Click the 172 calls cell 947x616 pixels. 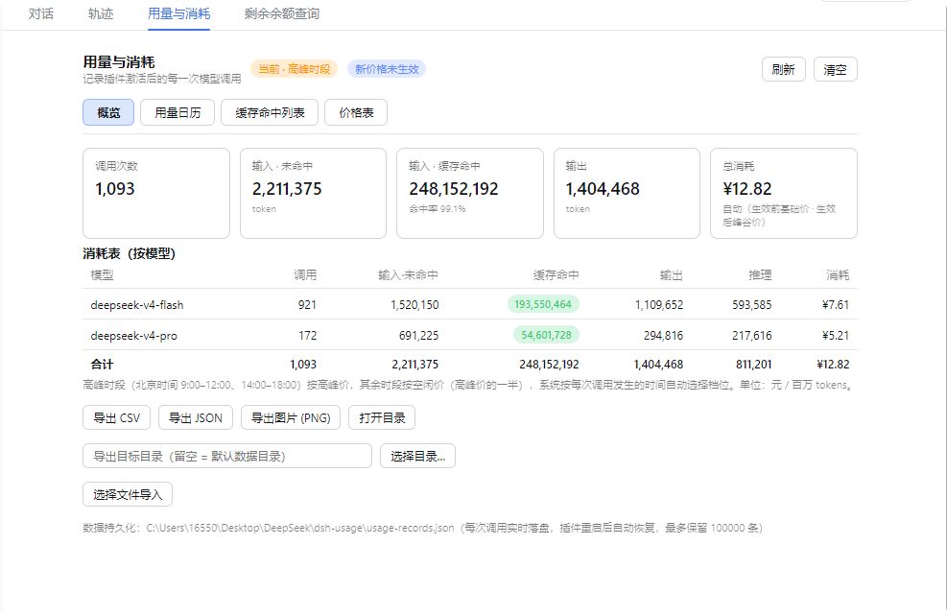tap(307, 336)
